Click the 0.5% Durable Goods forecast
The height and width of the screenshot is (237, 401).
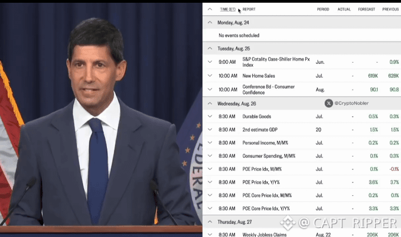[373, 117]
